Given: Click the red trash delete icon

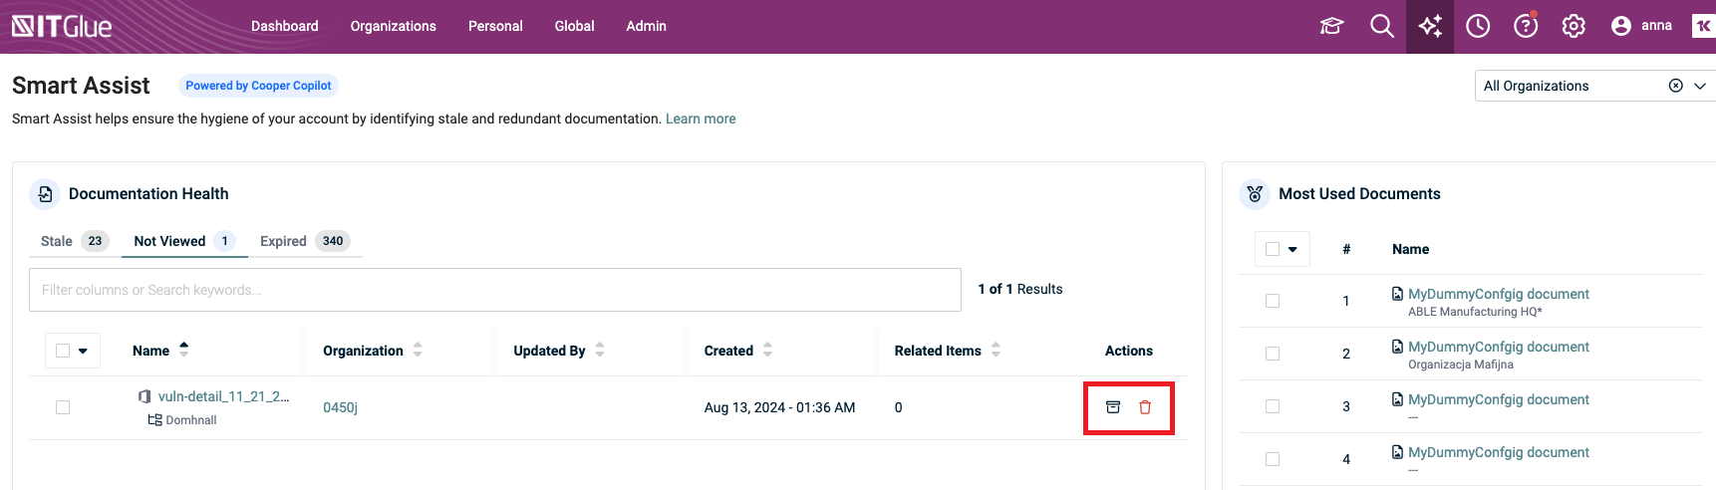Looking at the screenshot, I should (1145, 407).
